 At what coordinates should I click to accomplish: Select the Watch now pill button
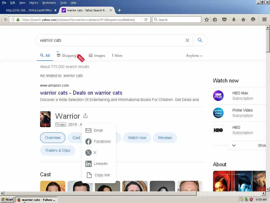(137, 138)
